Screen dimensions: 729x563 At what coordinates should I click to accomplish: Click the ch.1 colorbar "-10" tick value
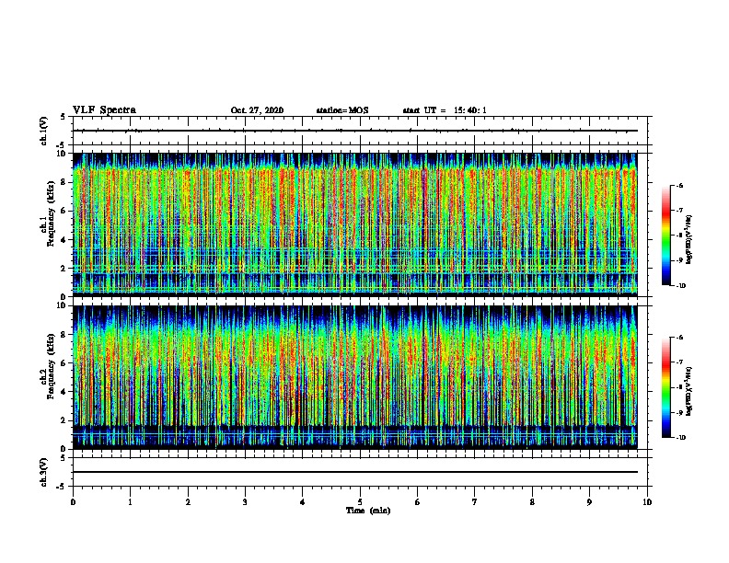click(x=680, y=286)
